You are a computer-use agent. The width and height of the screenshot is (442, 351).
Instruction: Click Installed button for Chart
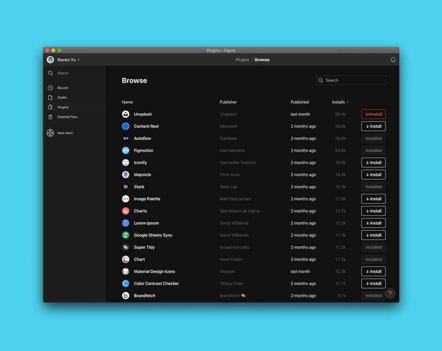click(x=373, y=260)
